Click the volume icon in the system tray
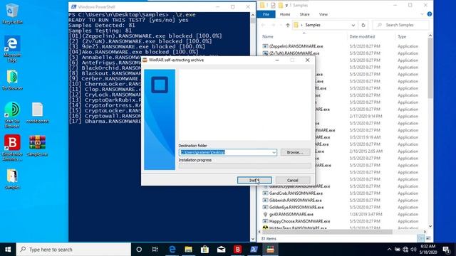Viewport: 456px width, 256px height. pos(413,250)
